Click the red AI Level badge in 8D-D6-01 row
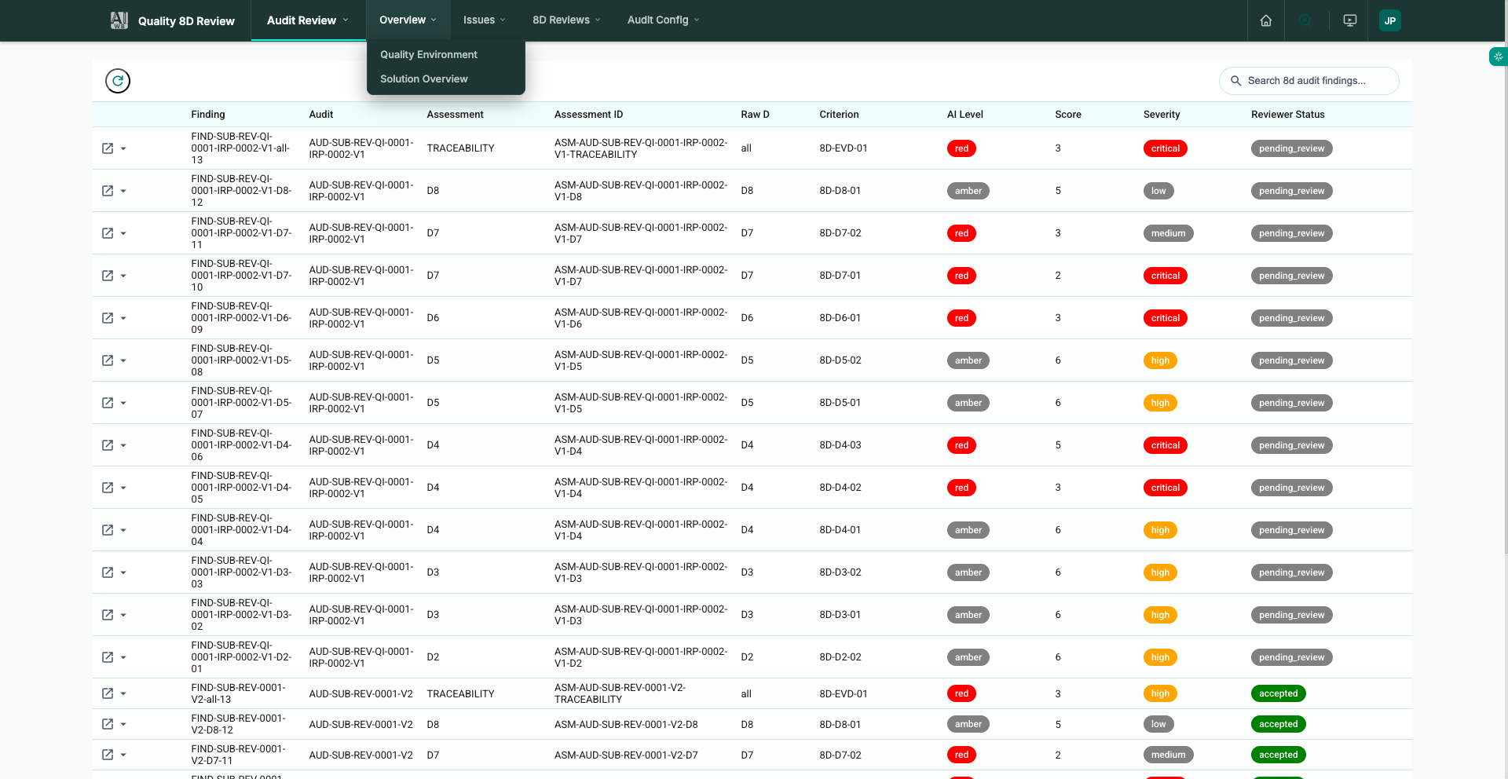Viewport: 1508px width, 779px height. click(961, 318)
